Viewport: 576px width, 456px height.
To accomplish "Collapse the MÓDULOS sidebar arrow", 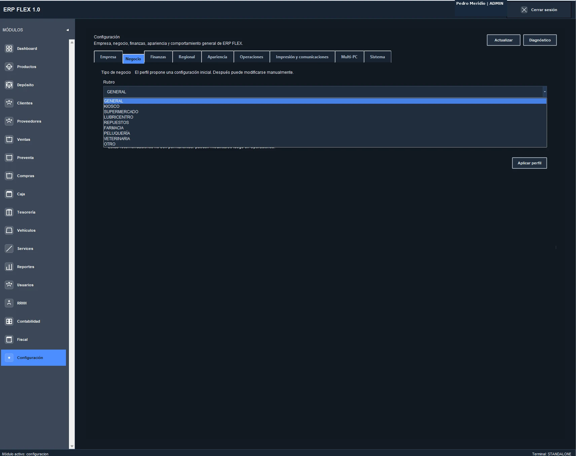I will point(67,30).
